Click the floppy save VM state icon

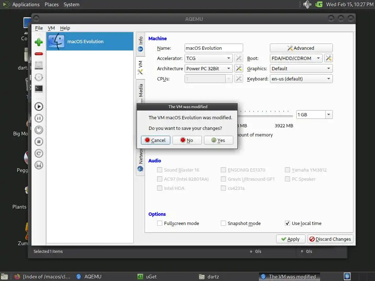tap(39, 165)
